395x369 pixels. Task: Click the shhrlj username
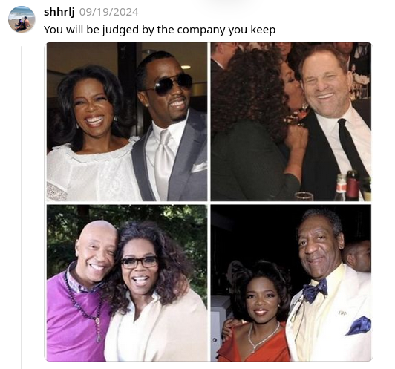[x=59, y=12]
